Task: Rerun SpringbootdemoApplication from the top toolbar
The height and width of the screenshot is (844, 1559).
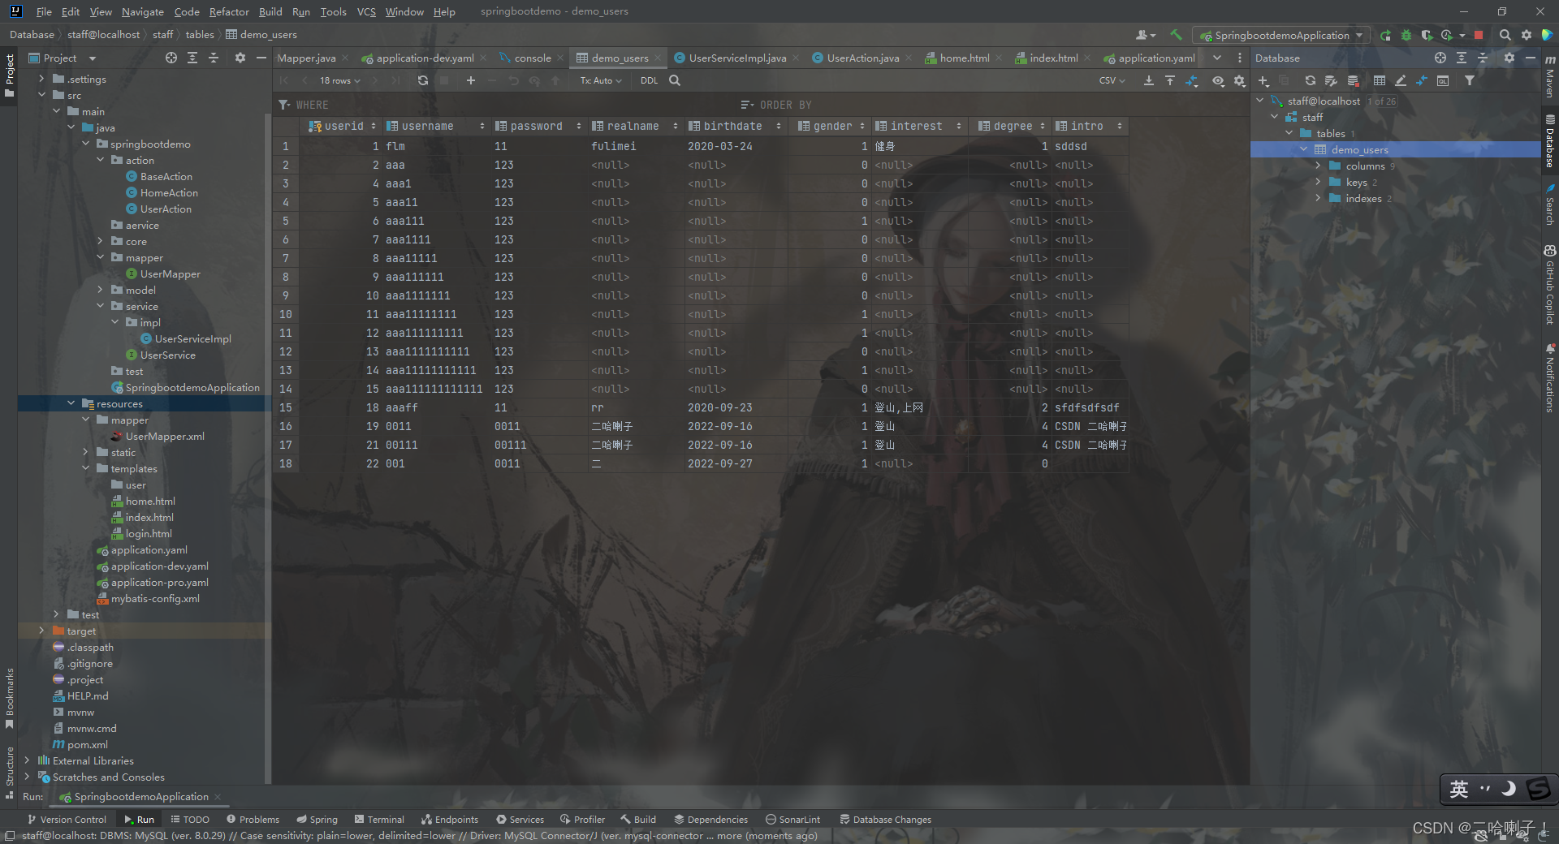Action: pos(1385,35)
